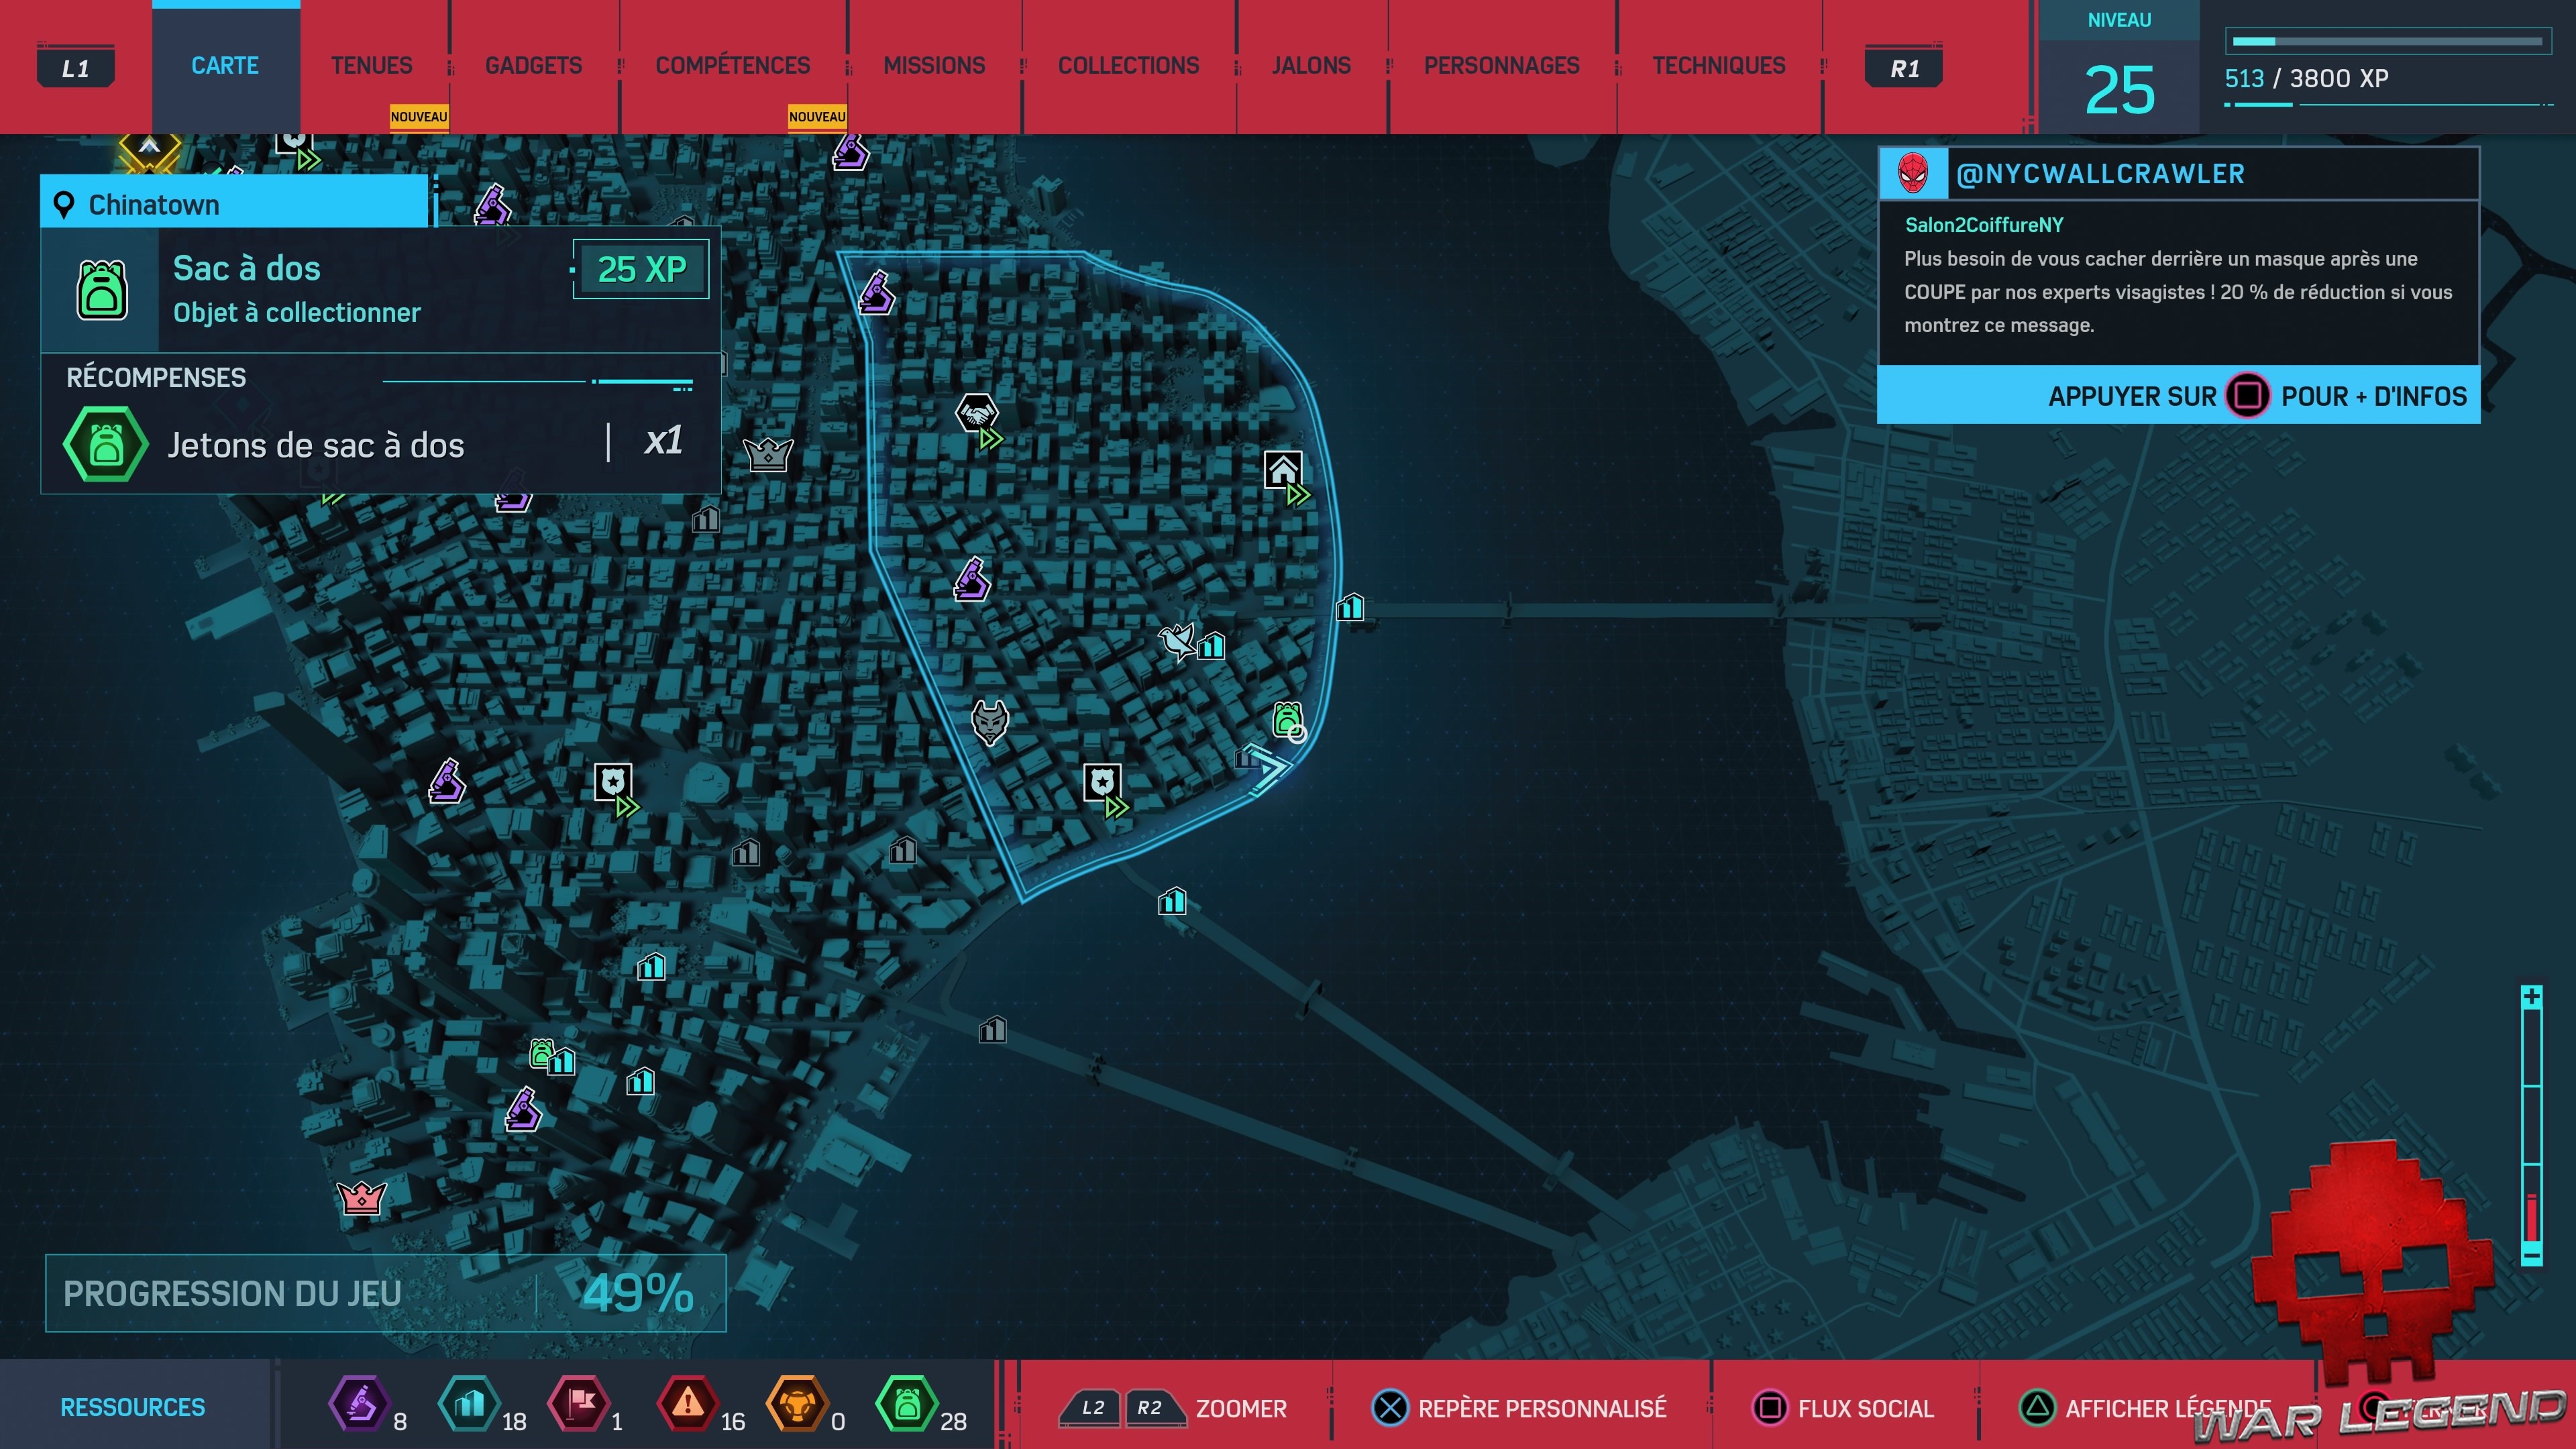Select the wolf mask icon on map
Viewport: 2576px width, 1449px height.
point(990,721)
